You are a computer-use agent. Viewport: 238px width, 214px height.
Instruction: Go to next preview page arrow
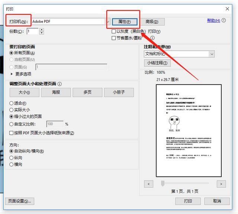pos(221,184)
